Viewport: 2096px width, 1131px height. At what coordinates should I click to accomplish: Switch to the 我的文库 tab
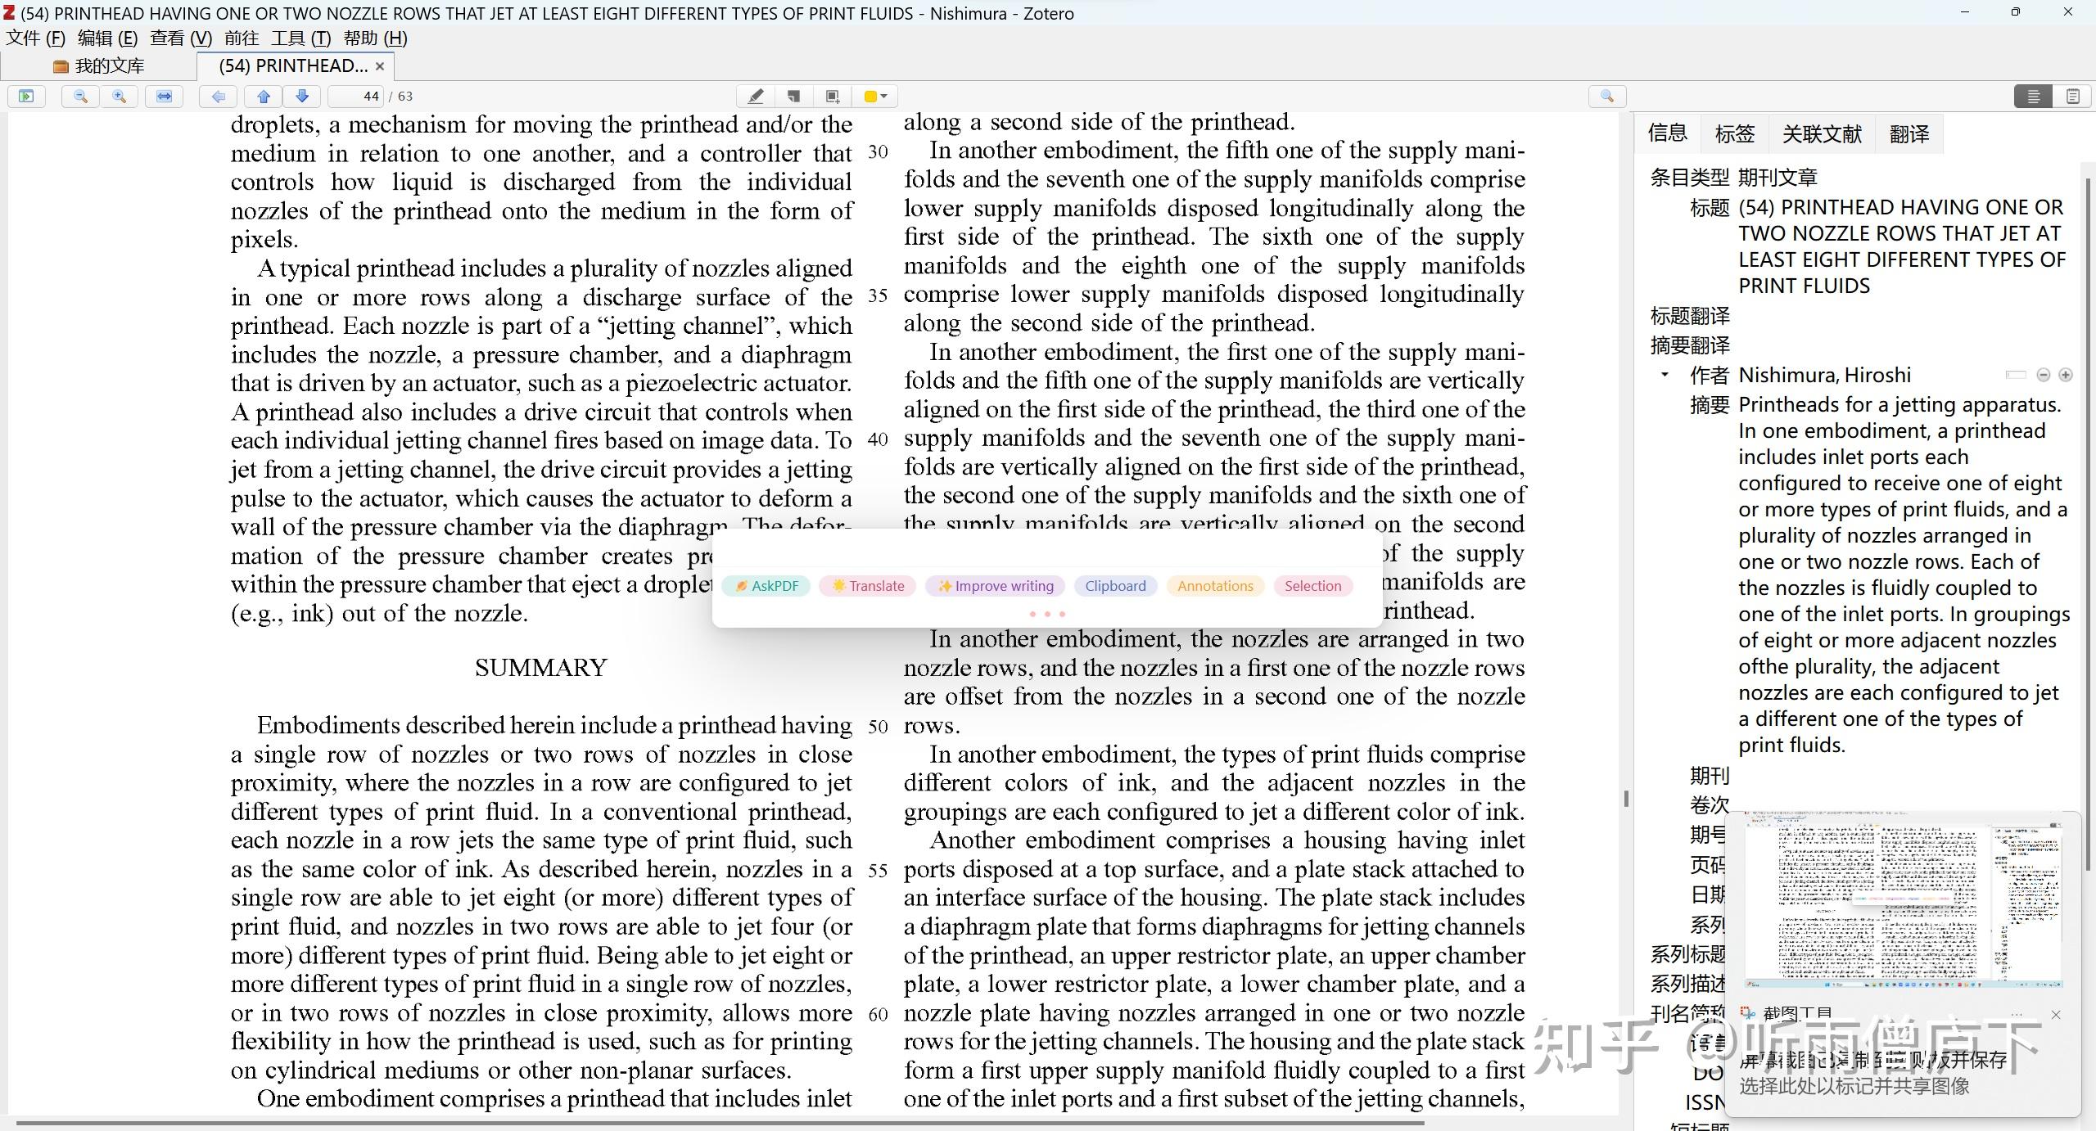(x=98, y=66)
